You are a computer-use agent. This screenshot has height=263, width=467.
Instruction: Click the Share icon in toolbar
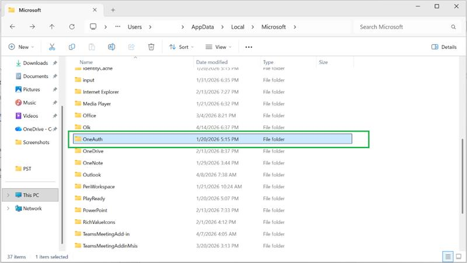point(131,47)
